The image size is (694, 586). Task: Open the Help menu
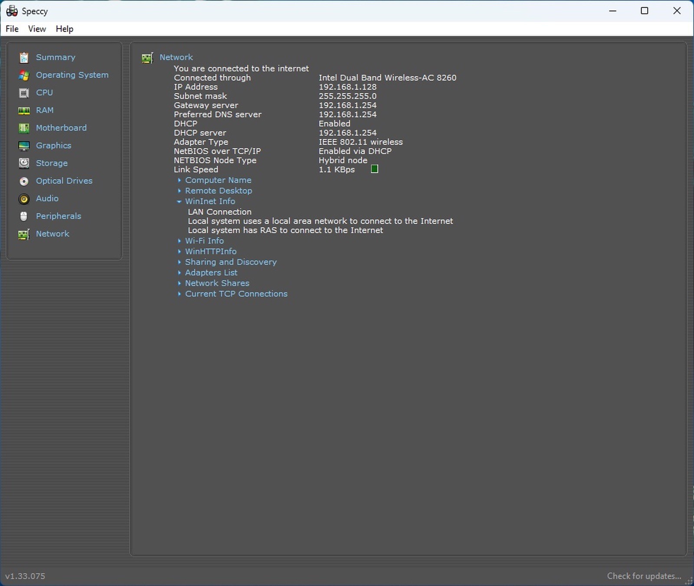click(x=64, y=29)
